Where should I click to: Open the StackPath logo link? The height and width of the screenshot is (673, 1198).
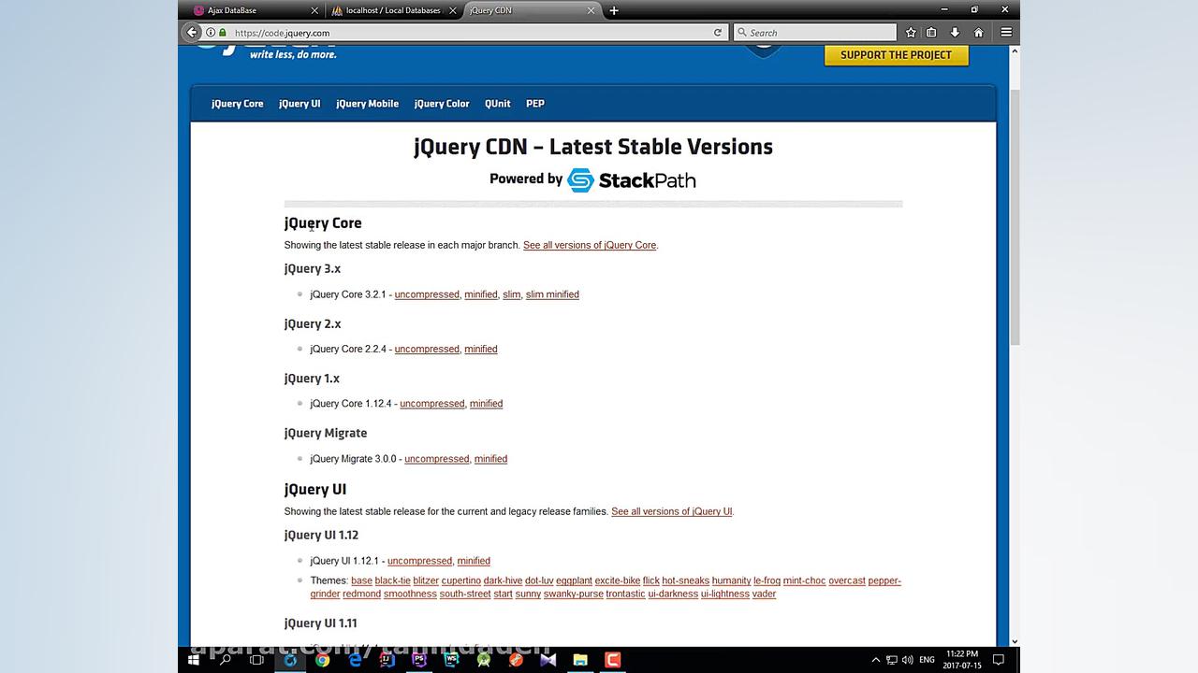click(x=632, y=179)
